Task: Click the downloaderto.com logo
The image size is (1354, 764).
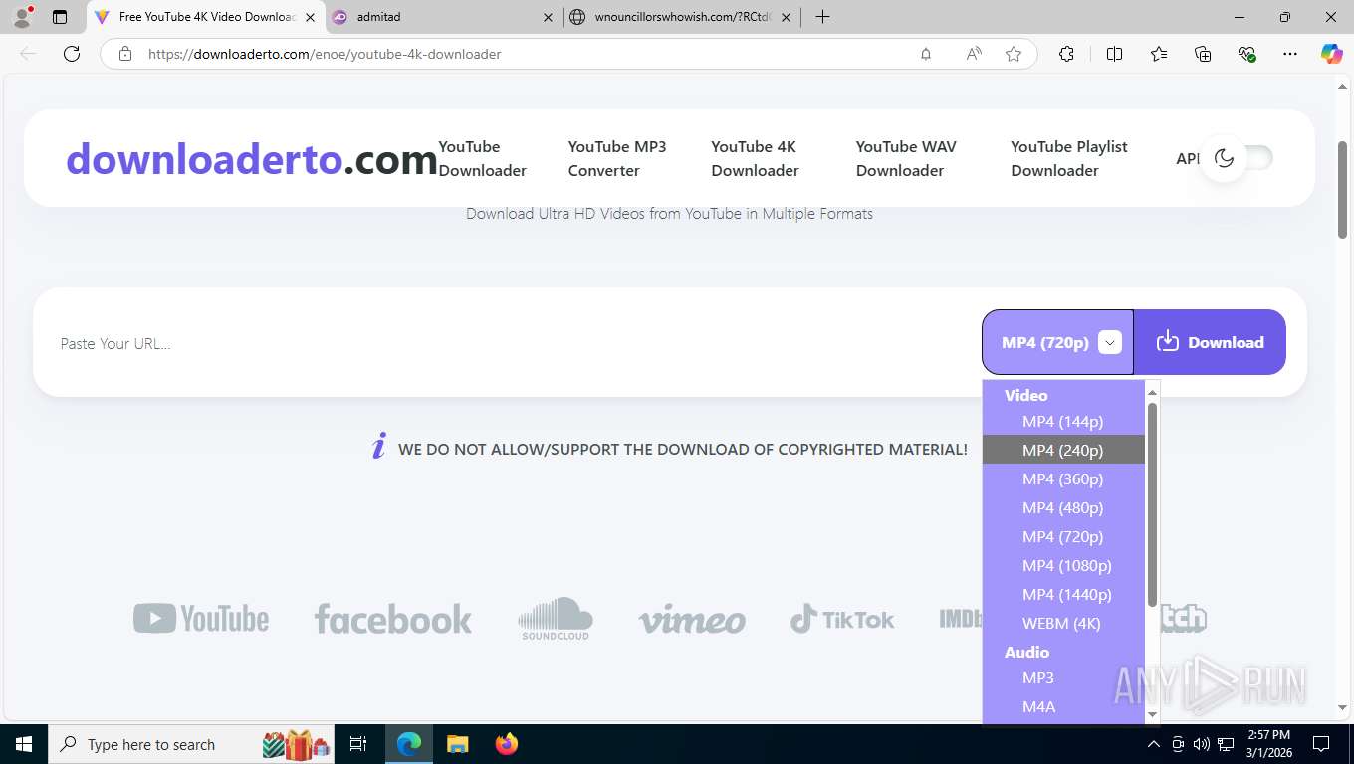Action: [x=252, y=159]
